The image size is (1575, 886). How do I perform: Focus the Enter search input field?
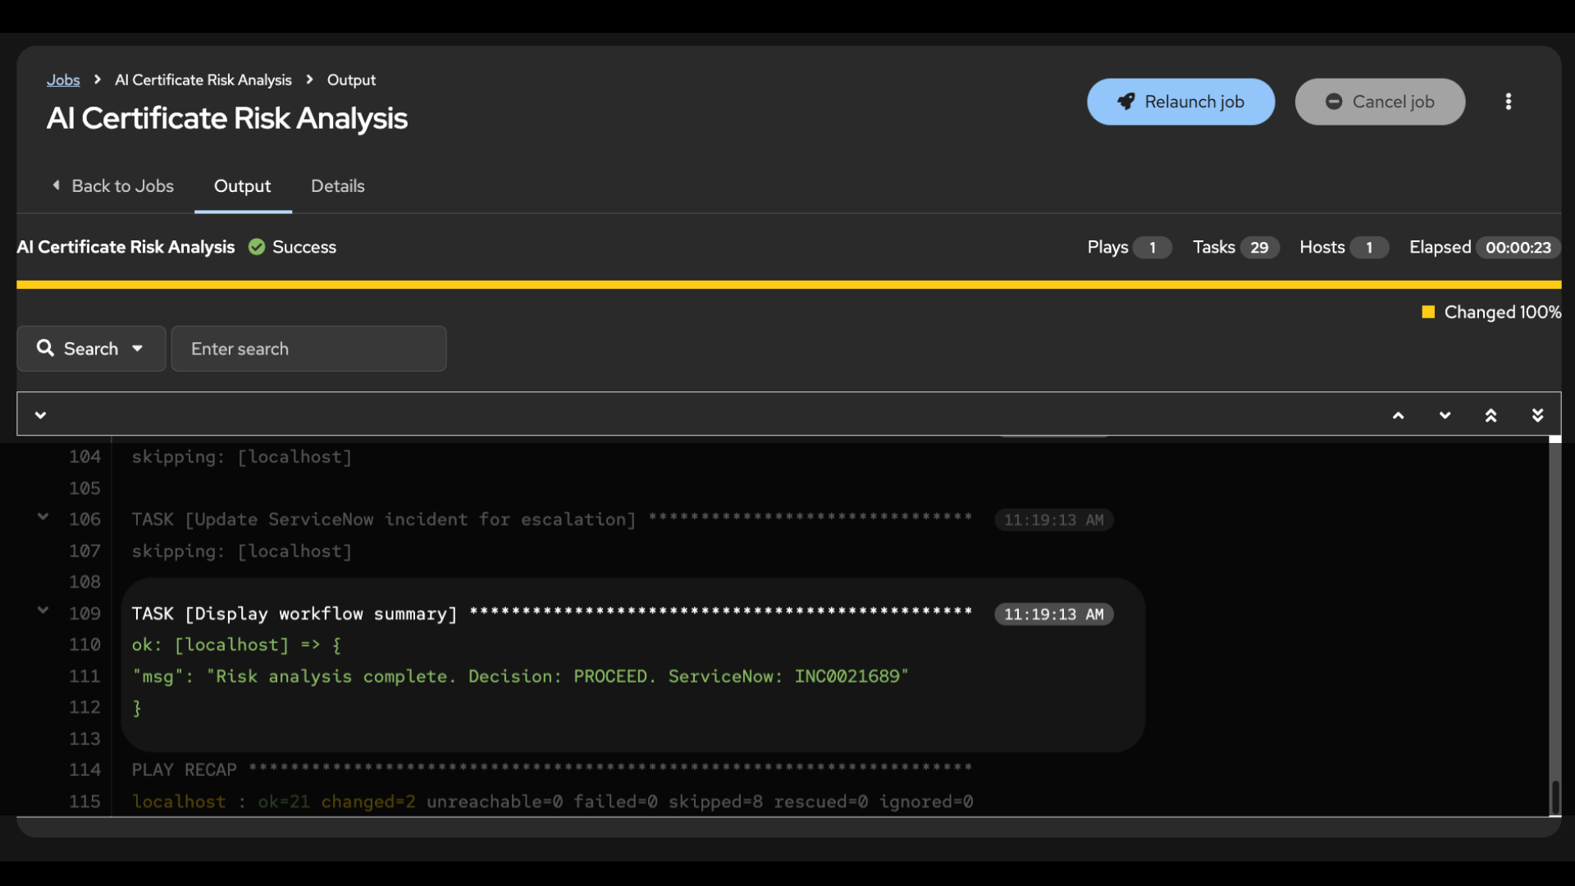[x=308, y=349]
